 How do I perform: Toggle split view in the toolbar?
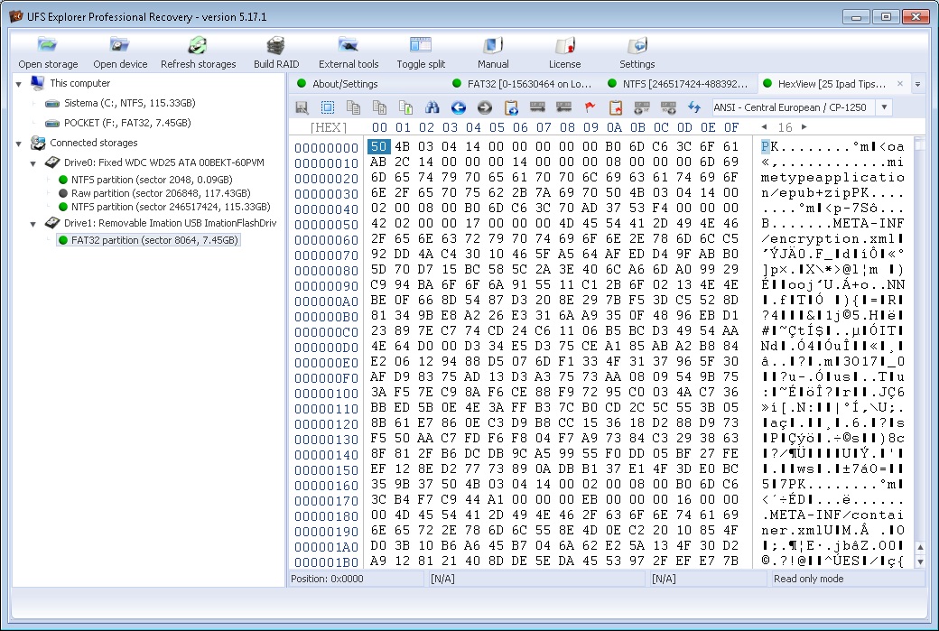pos(421,52)
